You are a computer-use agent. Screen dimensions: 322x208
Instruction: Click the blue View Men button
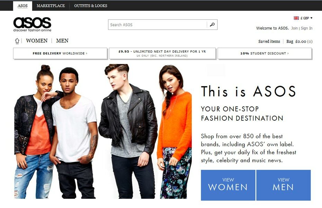tap(283, 185)
